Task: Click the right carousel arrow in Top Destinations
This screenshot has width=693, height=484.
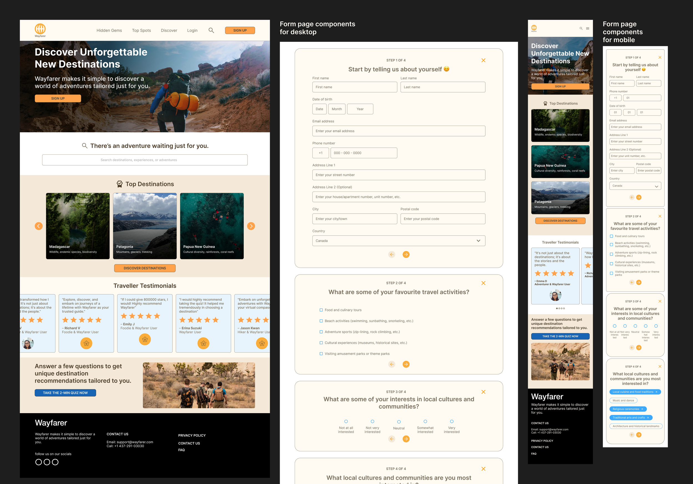Action: 251,226
